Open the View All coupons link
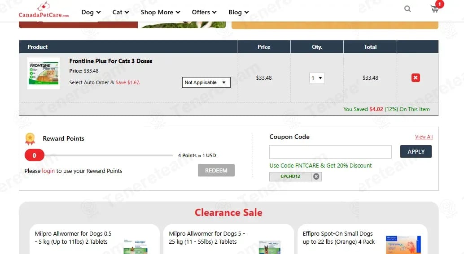 click(424, 137)
